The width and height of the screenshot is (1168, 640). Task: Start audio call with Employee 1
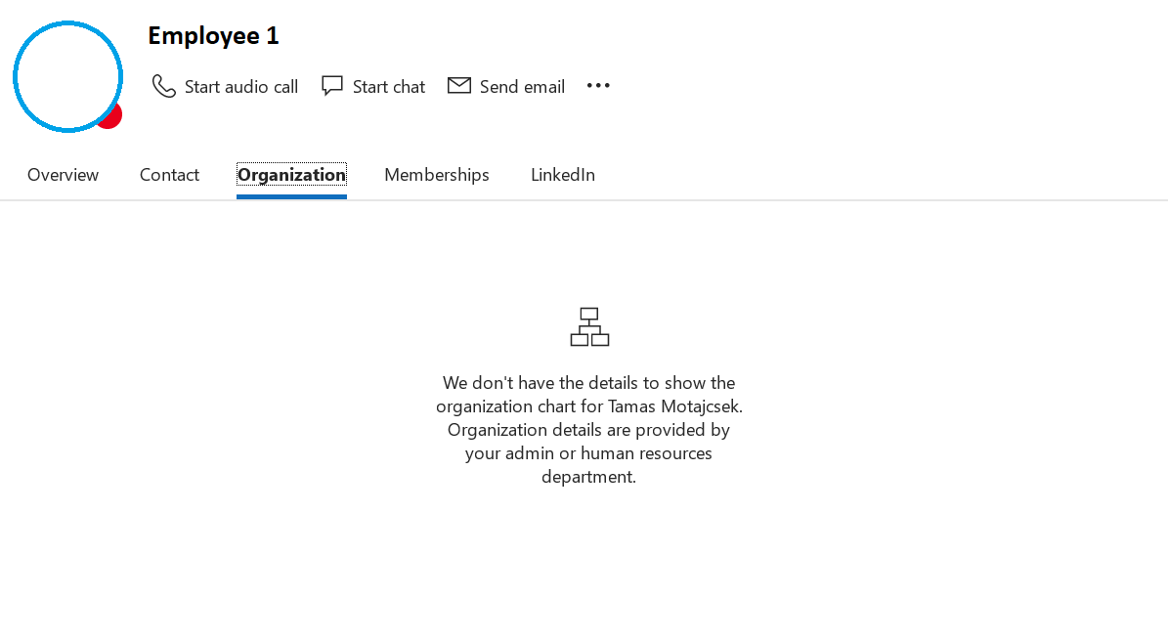click(x=225, y=86)
